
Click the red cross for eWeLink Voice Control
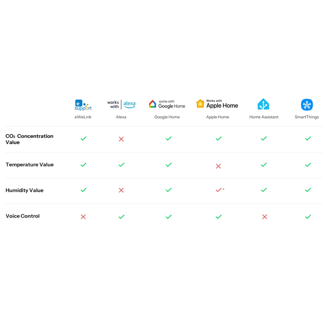pos(83,217)
